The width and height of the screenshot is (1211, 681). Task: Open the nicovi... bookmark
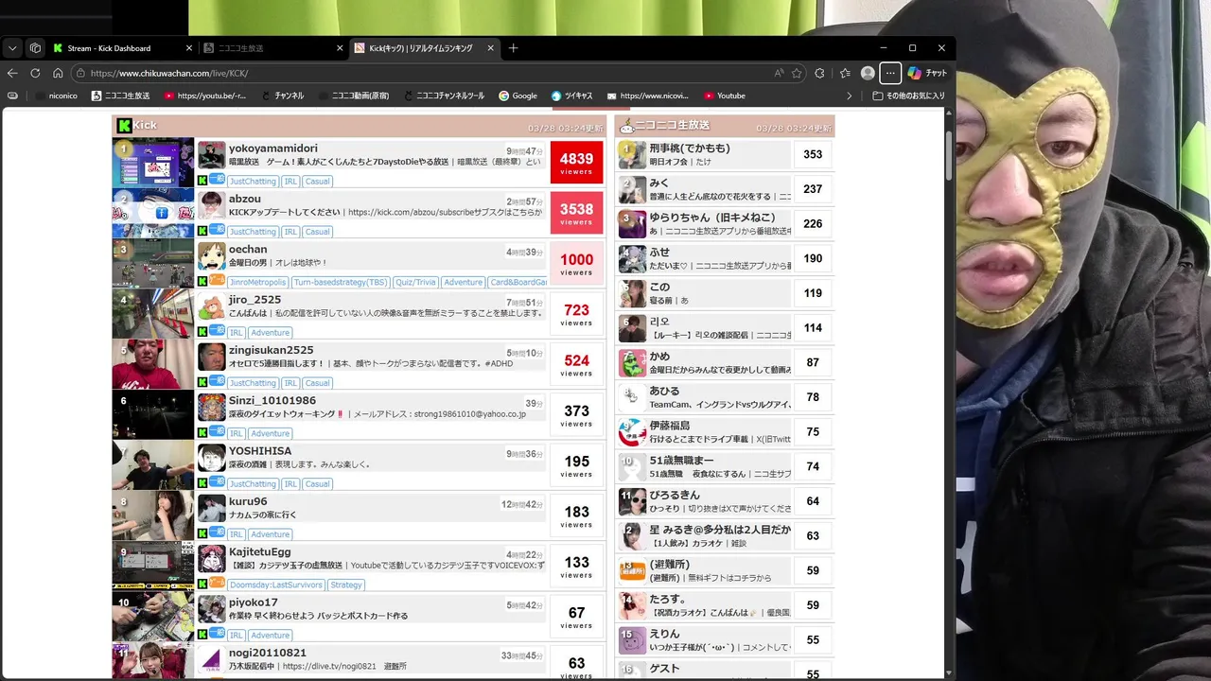(x=648, y=96)
